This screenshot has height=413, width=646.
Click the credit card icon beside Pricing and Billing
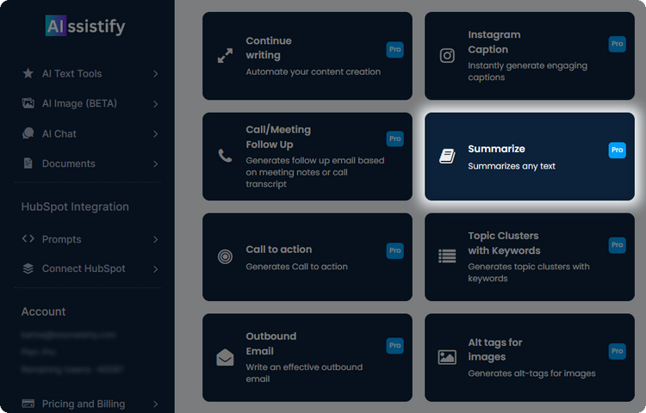[28, 404]
